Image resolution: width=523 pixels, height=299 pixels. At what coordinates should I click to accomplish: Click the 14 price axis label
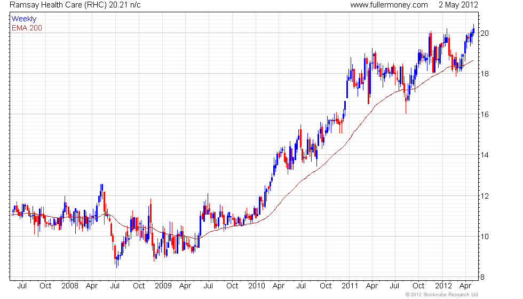tap(485, 155)
